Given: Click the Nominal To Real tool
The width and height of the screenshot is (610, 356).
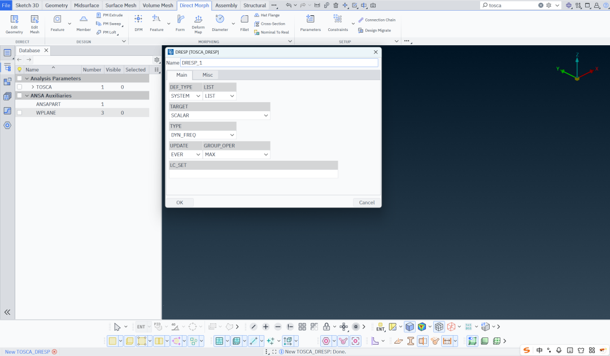Looking at the screenshot, I should click(x=272, y=32).
